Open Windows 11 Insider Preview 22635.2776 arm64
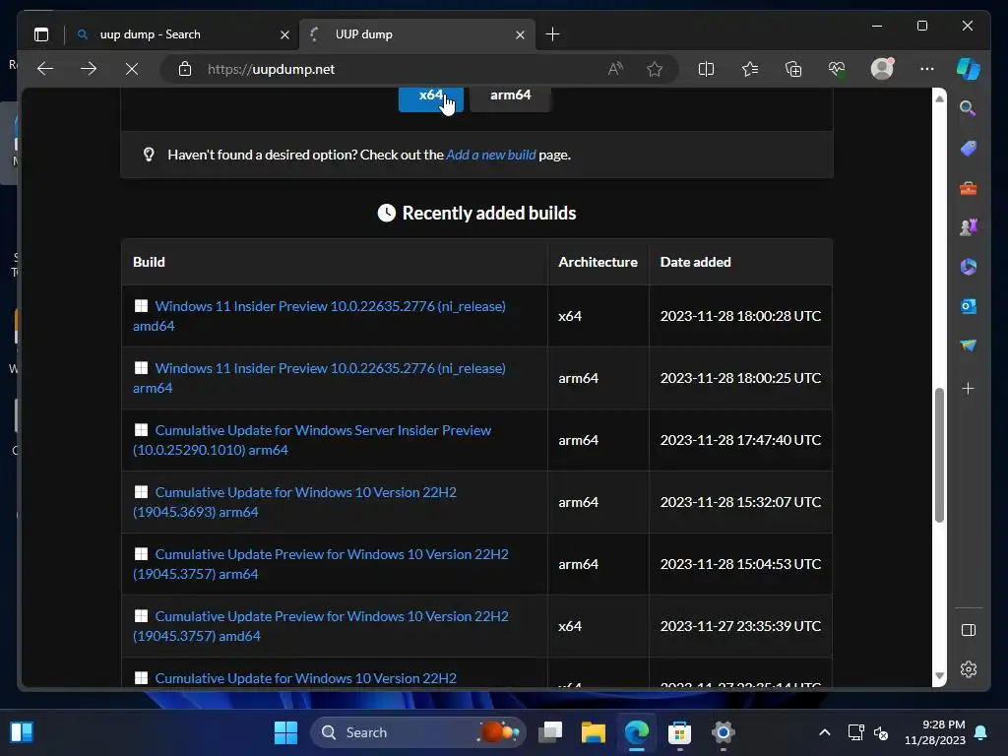 point(320,378)
